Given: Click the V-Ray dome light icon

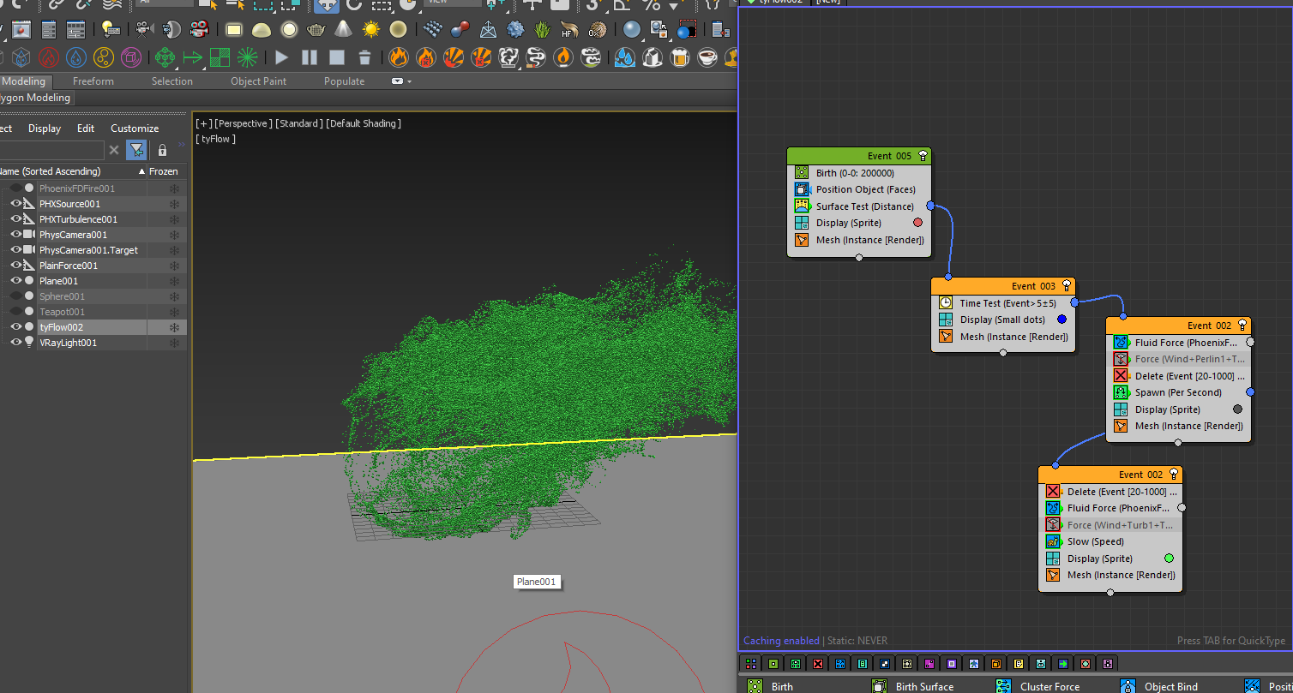Looking at the screenshot, I should click(262, 30).
